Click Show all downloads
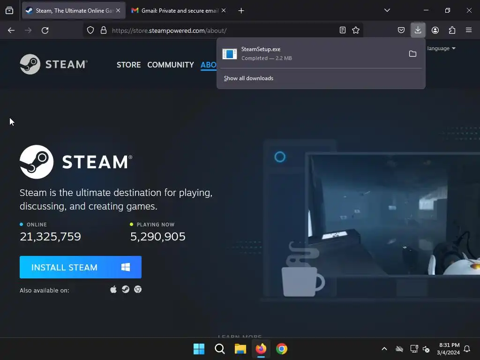The width and height of the screenshot is (480, 360). tap(248, 78)
